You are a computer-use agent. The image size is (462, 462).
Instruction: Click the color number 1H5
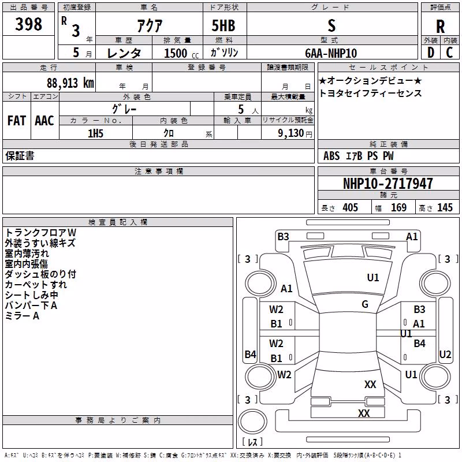click(95, 133)
